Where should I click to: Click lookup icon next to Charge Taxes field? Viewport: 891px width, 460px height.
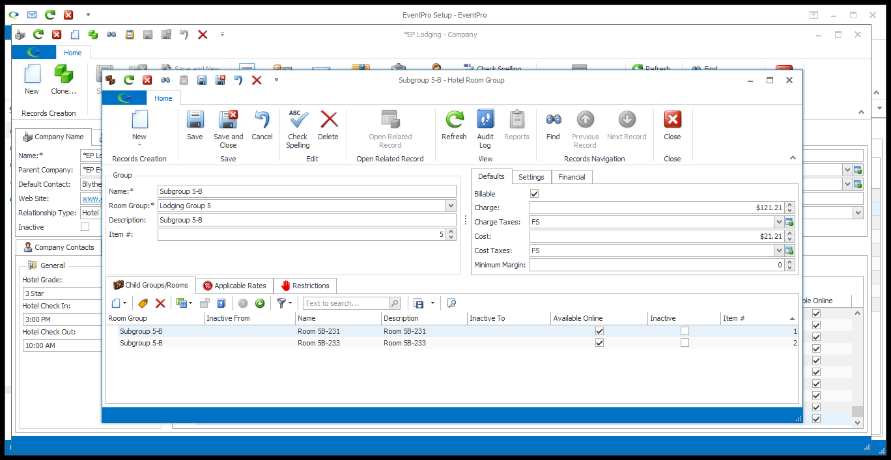tap(789, 222)
